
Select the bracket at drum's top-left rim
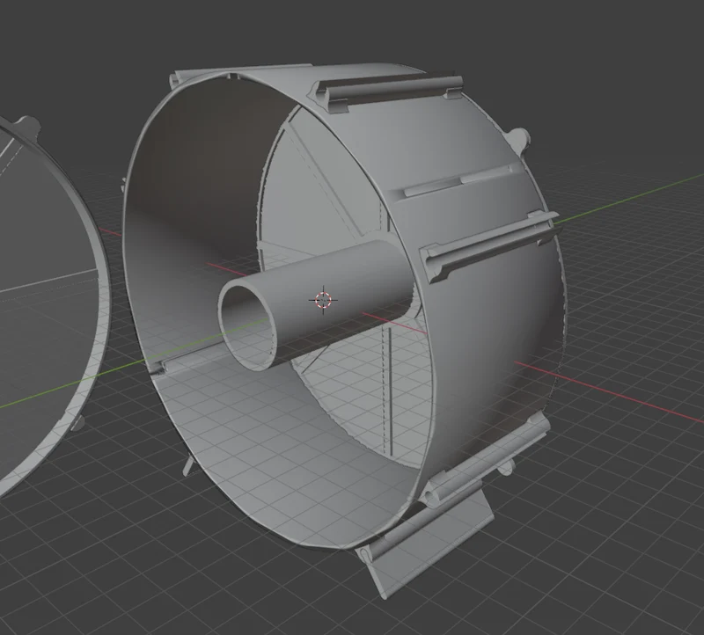[x=178, y=77]
